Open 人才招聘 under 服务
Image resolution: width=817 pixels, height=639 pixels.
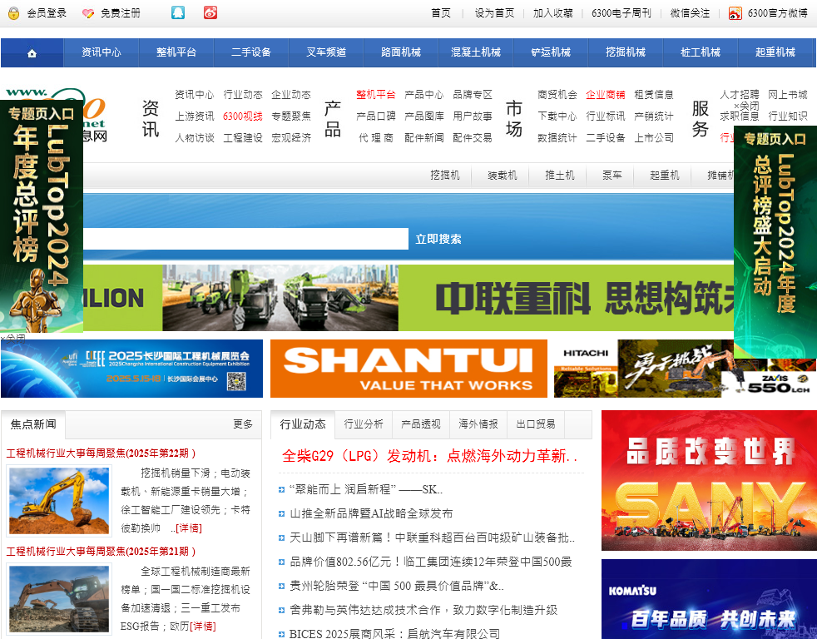pyautogui.click(x=740, y=94)
